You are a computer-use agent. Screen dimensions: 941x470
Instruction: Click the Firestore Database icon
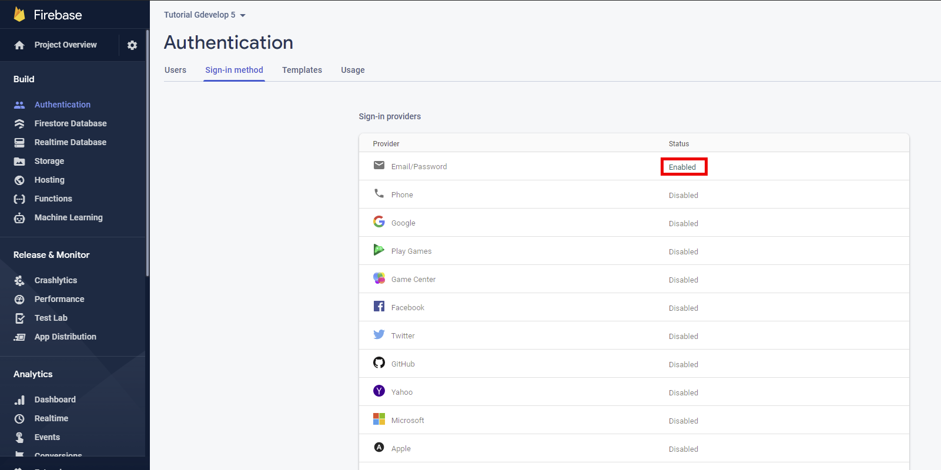pos(19,123)
